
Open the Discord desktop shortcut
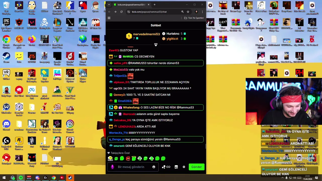(x=6, y=125)
